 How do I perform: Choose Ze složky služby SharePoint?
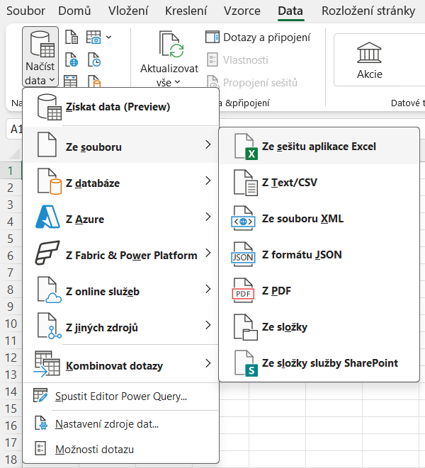(x=329, y=363)
